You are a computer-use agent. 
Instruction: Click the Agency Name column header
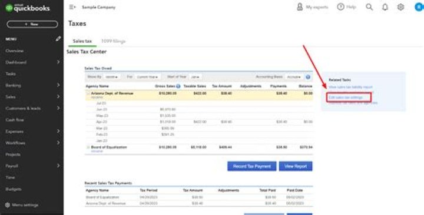click(x=97, y=86)
